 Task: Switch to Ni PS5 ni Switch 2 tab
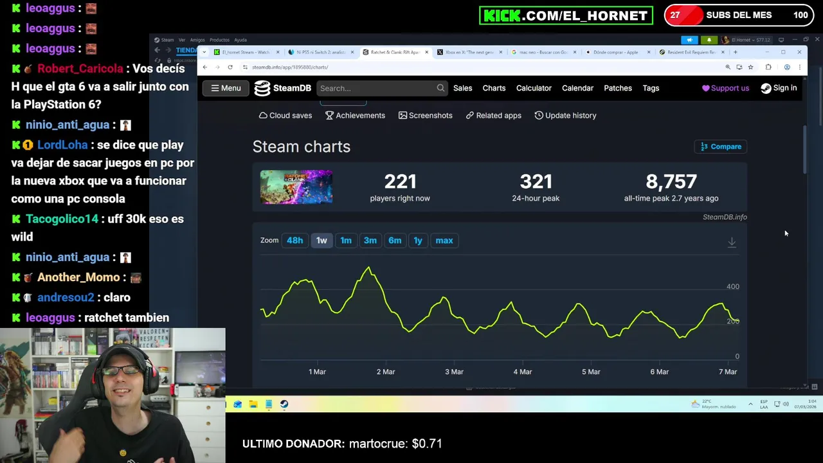pyautogui.click(x=321, y=52)
